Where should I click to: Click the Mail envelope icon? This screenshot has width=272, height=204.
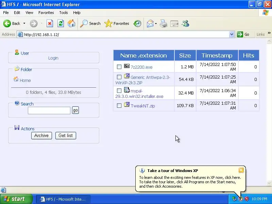click(150, 23)
